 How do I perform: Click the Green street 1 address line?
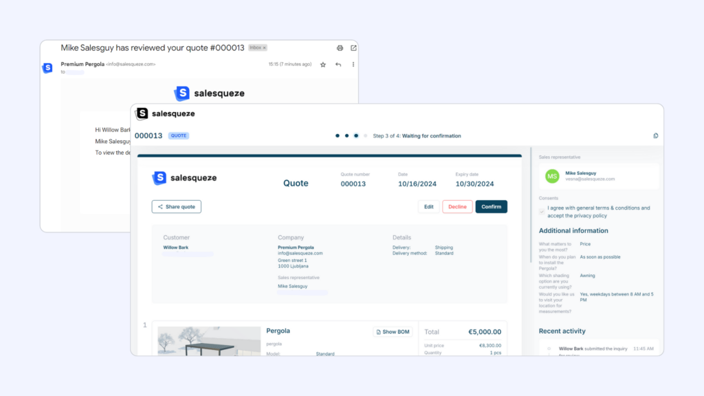292,261
